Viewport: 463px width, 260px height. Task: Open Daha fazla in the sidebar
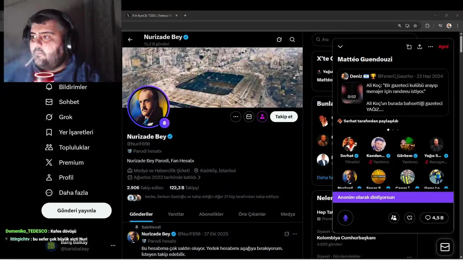click(67, 193)
